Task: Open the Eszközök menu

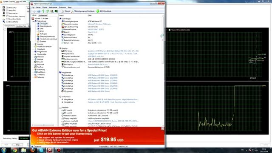Action: click(x=62, y=8)
